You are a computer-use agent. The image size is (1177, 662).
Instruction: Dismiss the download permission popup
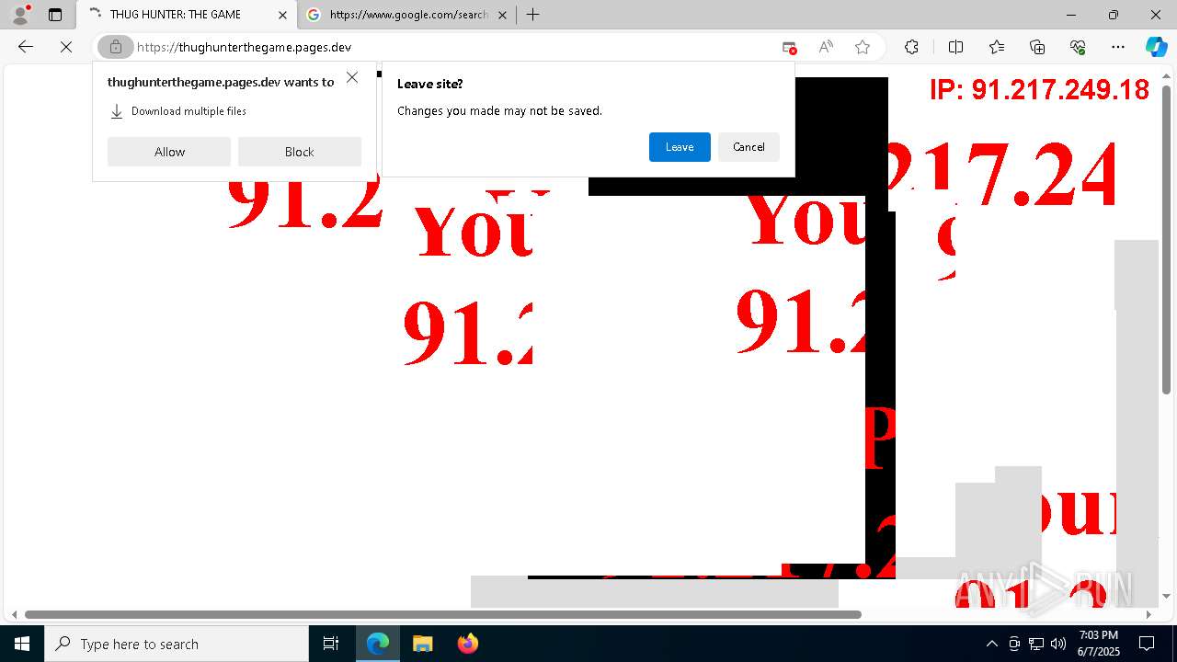pyautogui.click(x=352, y=77)
